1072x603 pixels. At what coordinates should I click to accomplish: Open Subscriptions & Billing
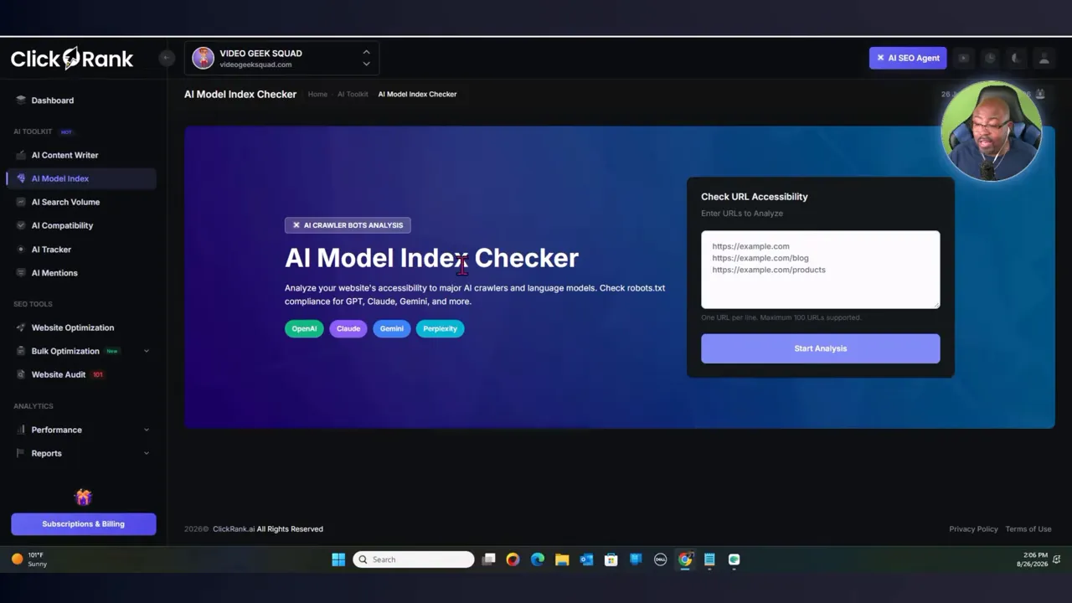coord(84,524)
